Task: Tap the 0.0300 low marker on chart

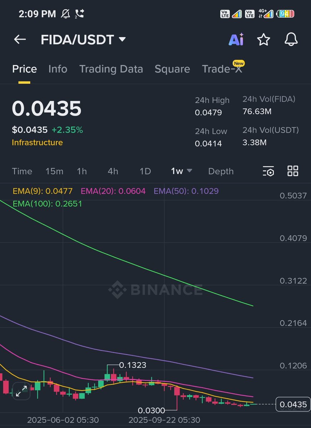Action: tap(151, 411)
